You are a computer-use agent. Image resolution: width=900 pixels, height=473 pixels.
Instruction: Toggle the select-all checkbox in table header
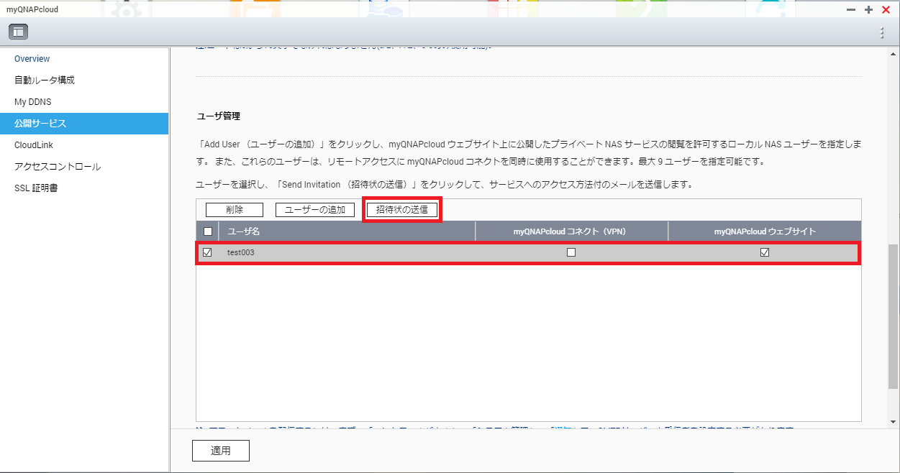pos(208,231)
